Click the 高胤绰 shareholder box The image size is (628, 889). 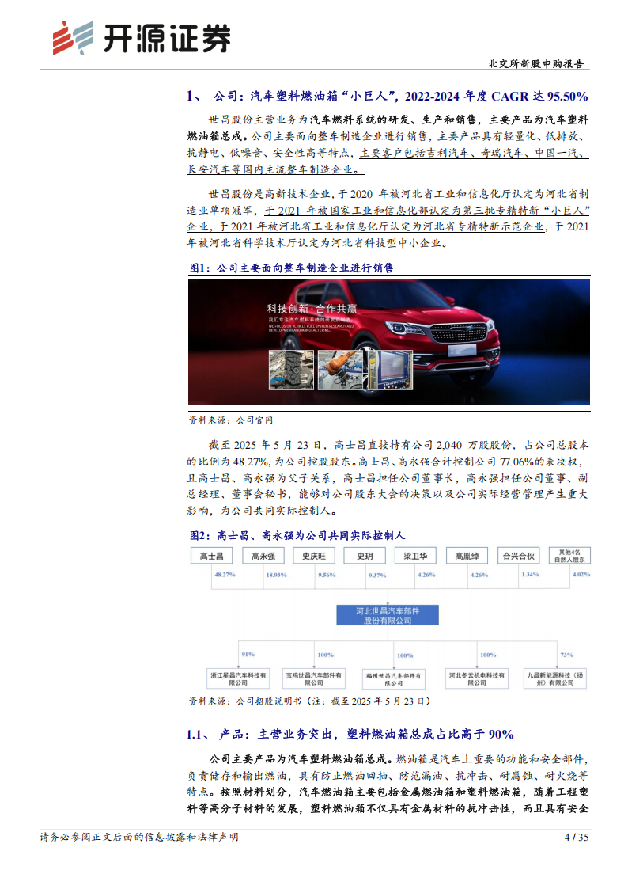tap(467, 556)
